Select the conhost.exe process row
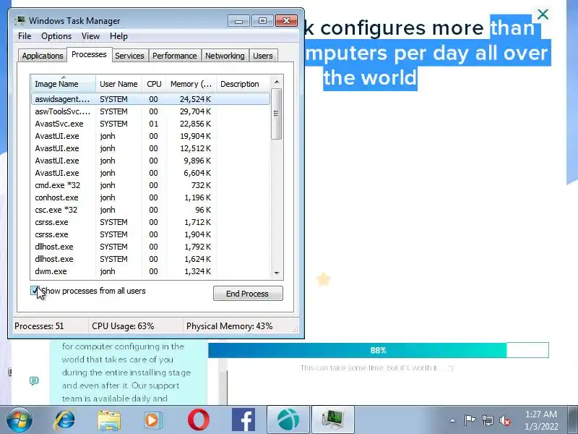The height and width of the screenshot is (434, 578). click(x=150, y=197)
